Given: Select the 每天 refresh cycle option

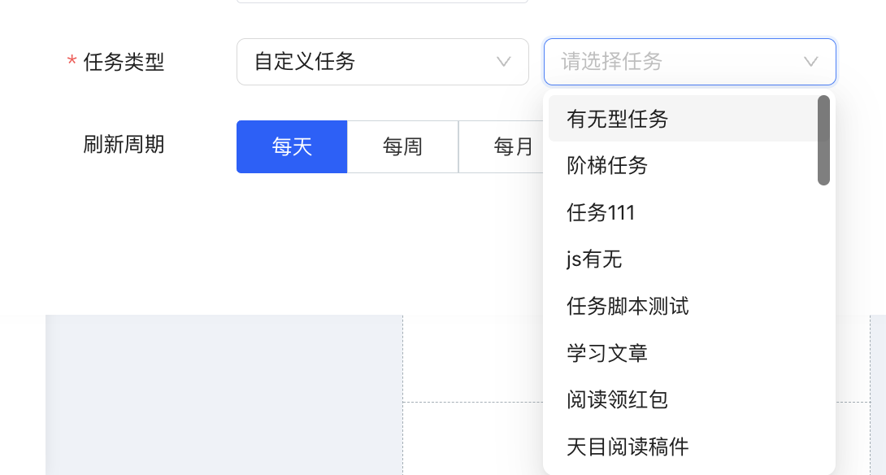Looking at the screenshot, I should pyautogui.click(x=292, y=147).
